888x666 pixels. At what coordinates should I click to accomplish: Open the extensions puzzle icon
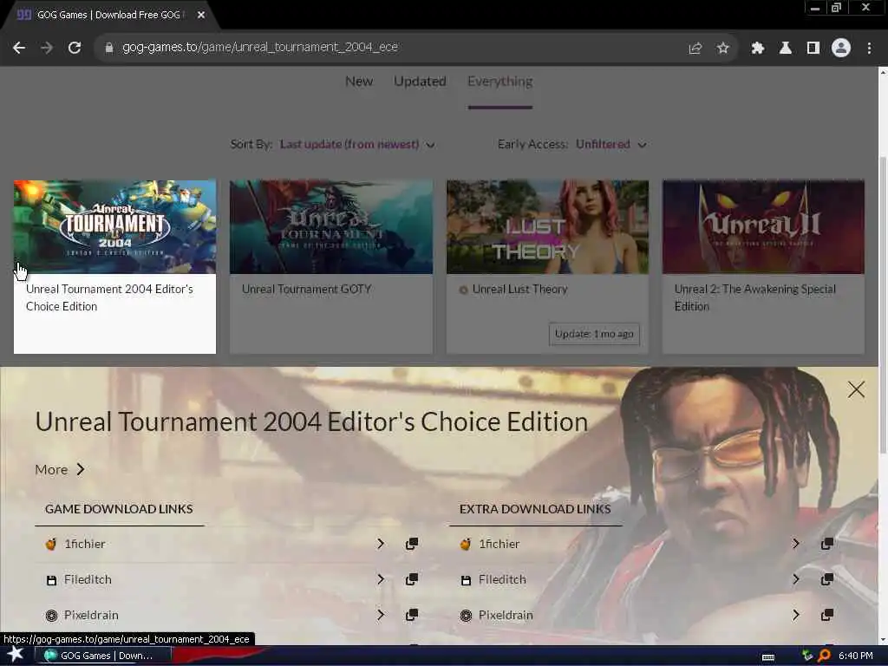(758, 49)
